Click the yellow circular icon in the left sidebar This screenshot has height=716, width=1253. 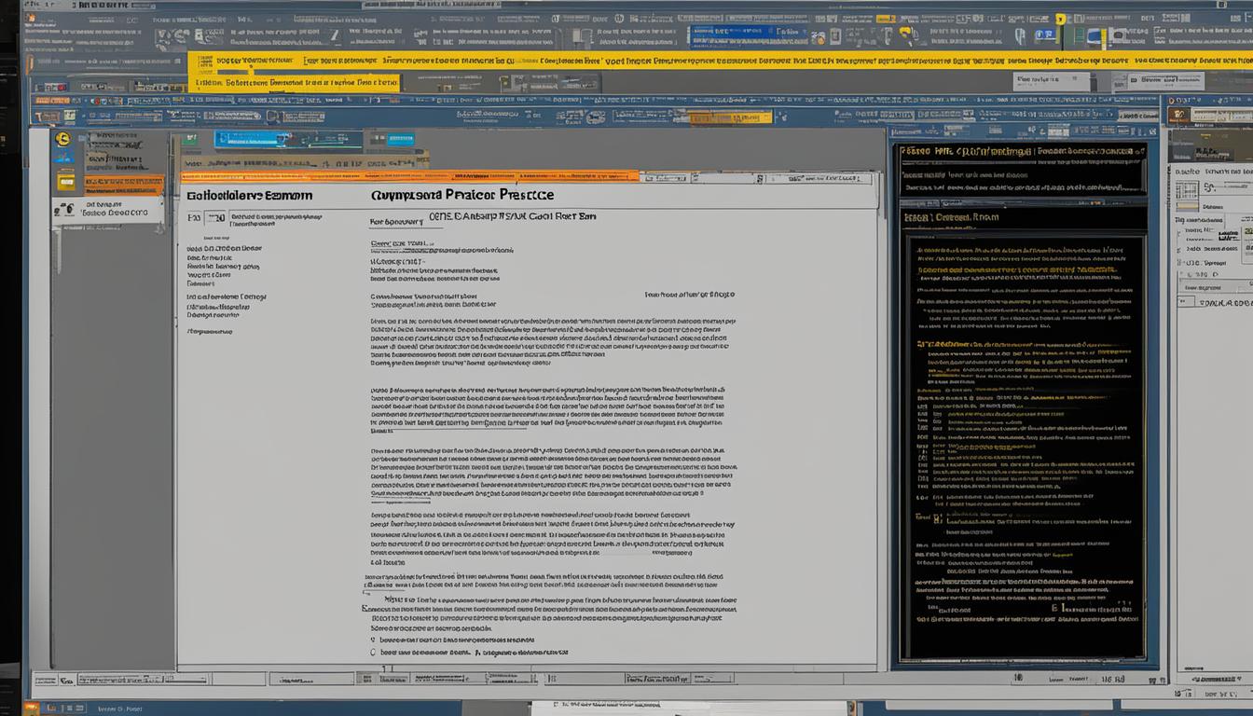point(62,139)
